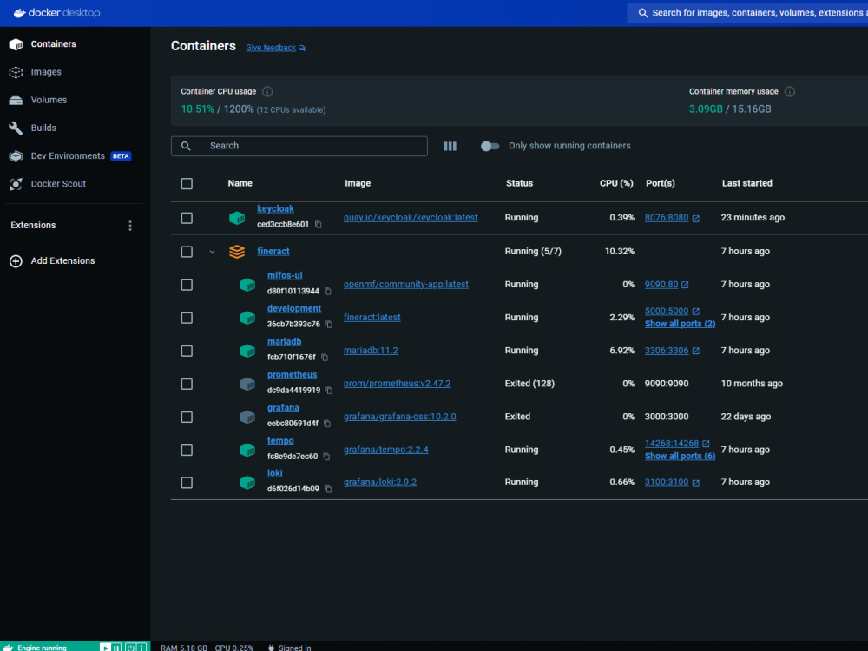Copy loki container ID d6f026d14b09
868x651 pixels.
coord(328,490)
